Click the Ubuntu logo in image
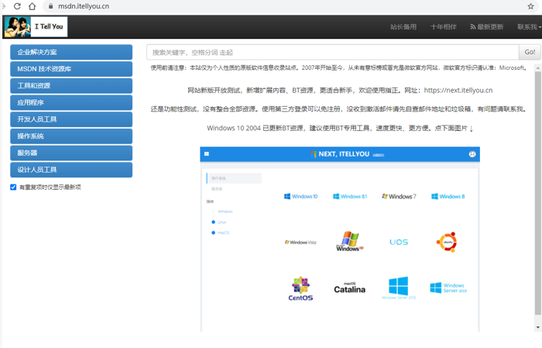This screenshot has width=542, height=348. click(445, 242)
